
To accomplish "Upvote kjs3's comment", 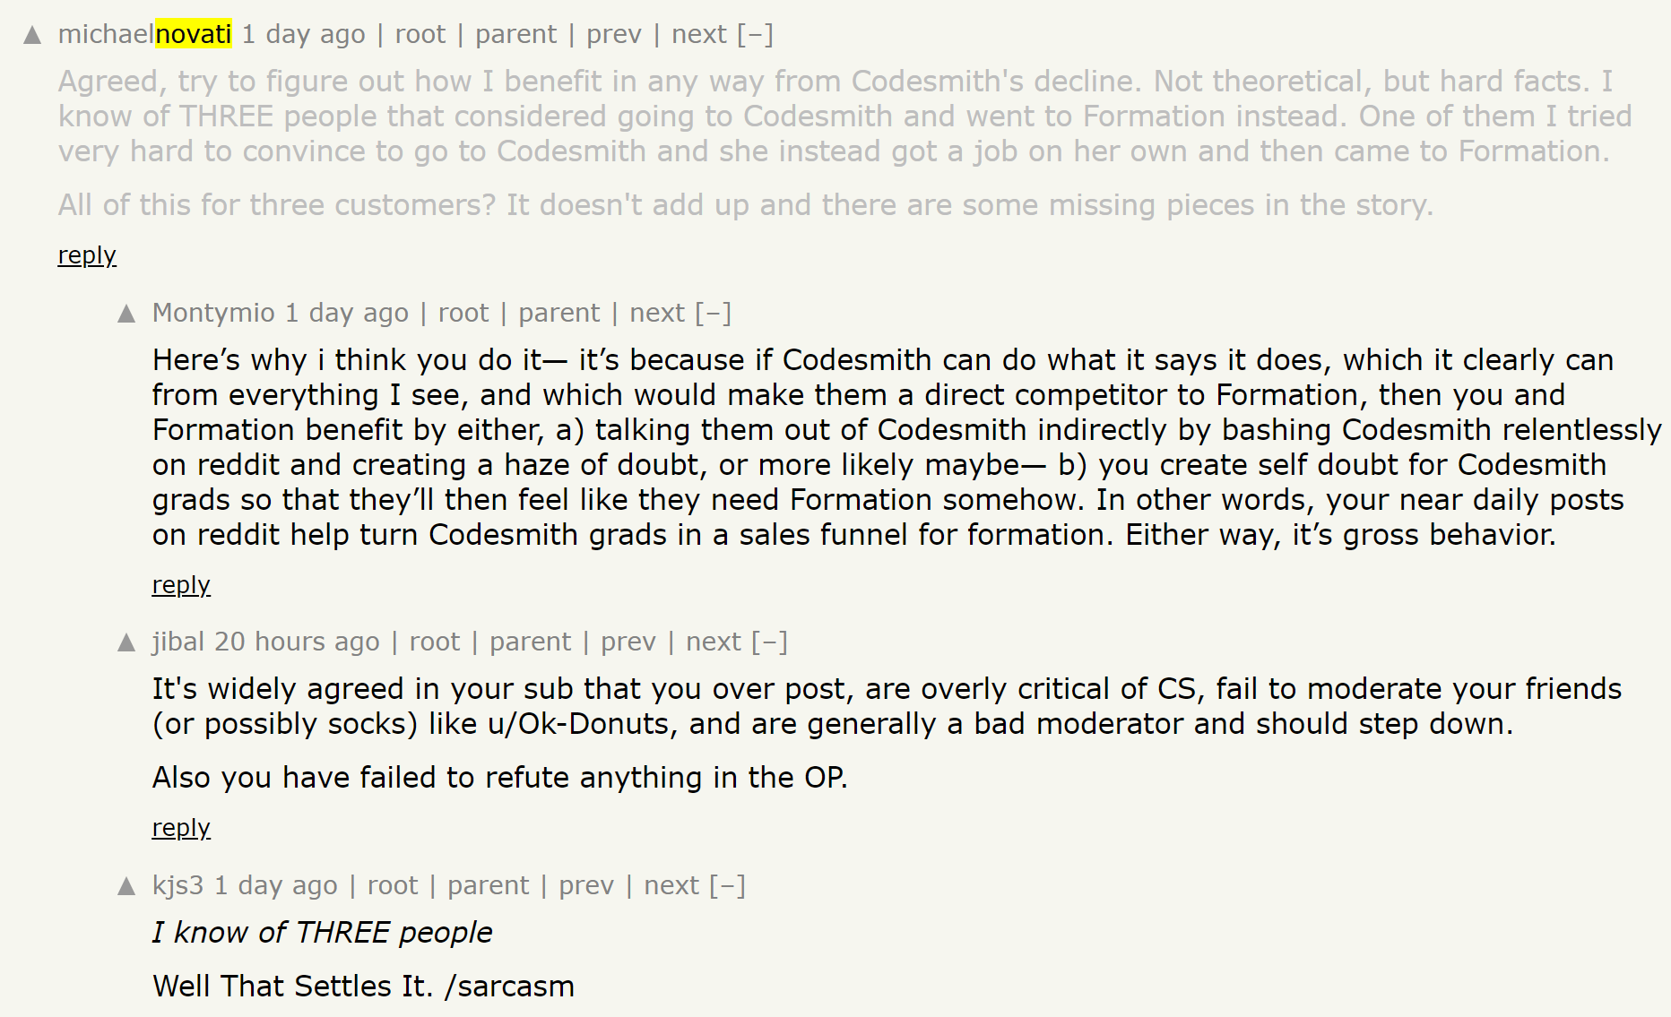I will [x=126, y=886].
